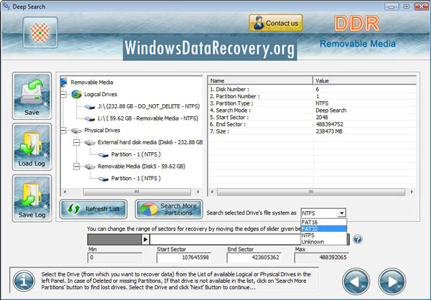Maximize the Deep Search window
The image size is (431, 300).
pos(407,6)
